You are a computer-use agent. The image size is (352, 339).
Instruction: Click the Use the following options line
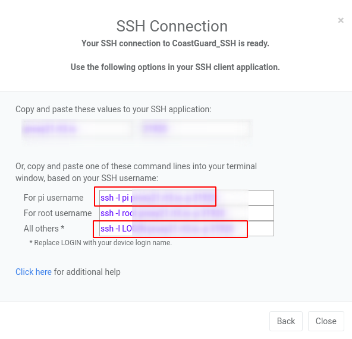pyautogui.click(x=175, y=67)
